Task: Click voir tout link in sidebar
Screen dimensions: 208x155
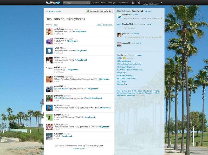Action: [148, 11]
